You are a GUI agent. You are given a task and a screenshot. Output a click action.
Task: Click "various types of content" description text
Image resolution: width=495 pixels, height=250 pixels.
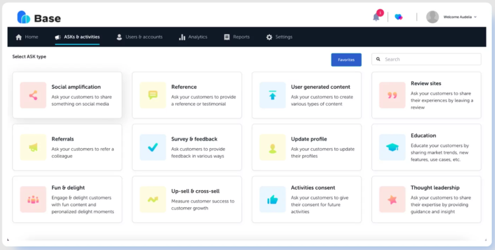[317, 104]
